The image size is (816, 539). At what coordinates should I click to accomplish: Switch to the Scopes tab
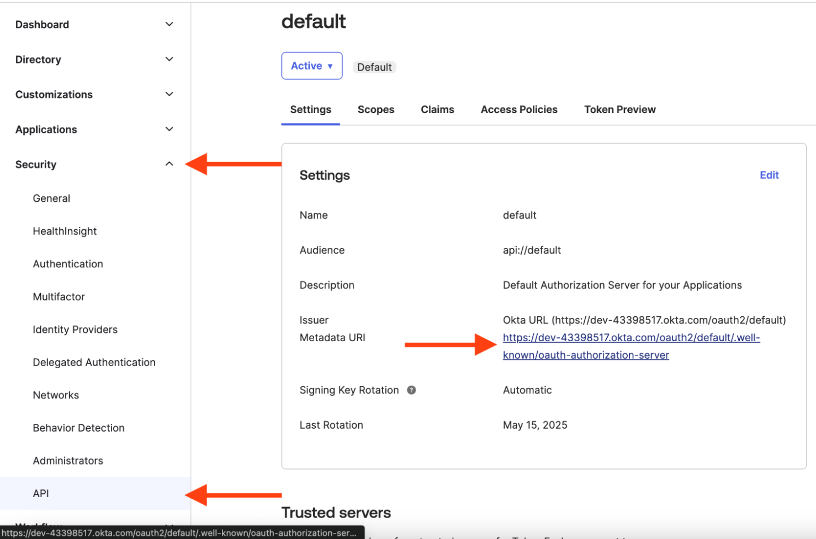375,110
